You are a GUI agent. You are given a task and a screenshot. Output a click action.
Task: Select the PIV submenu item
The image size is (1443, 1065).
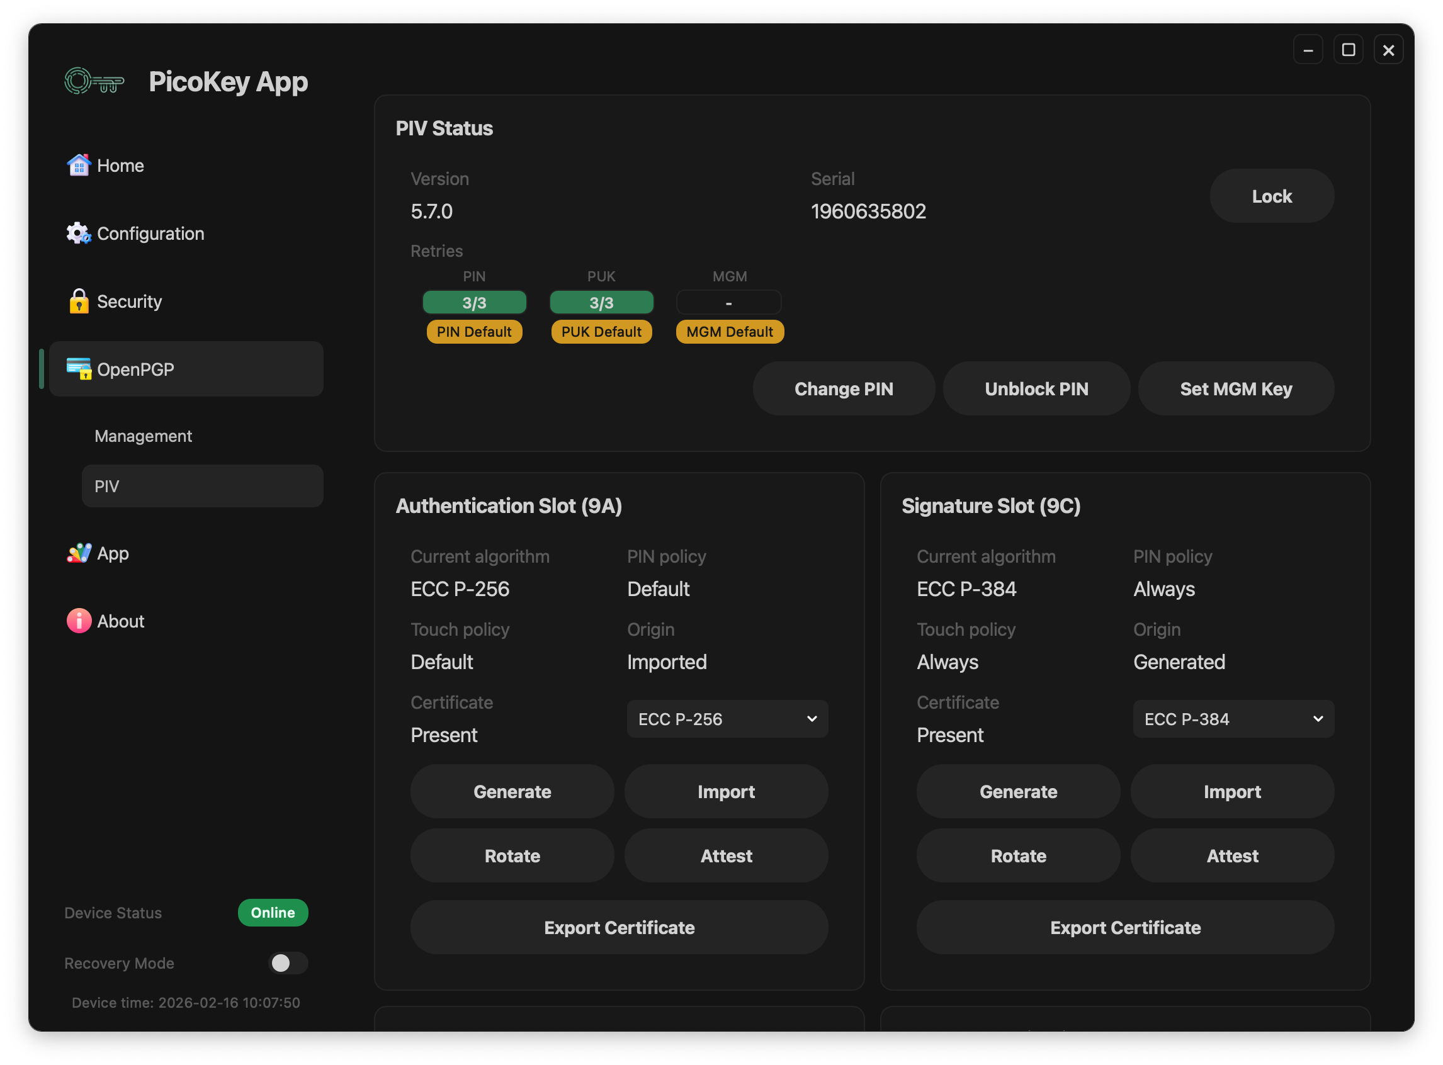[202, 487]
